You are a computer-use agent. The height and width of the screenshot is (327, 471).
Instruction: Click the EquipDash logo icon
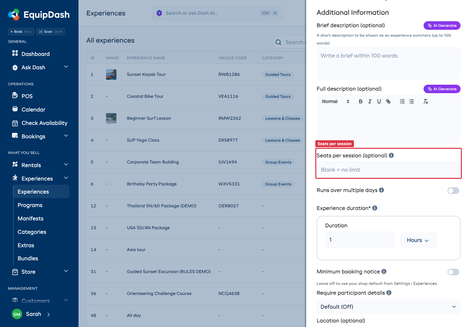pos(14,15)
